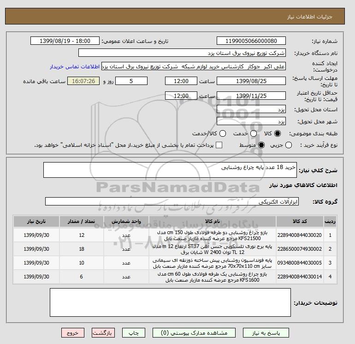Click the response deadline date 1399/08/25
The height and width of the screenshot is (344, 355).
251,81
